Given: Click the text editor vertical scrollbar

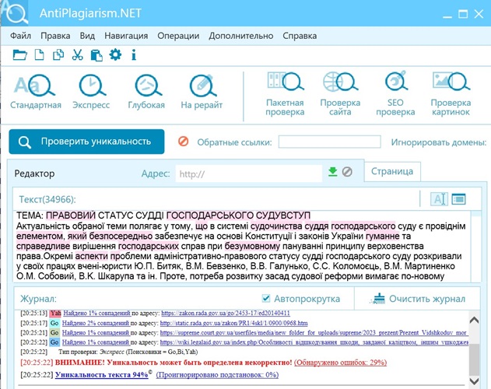Looking at the screenshot, I should [x=476, y=247].
